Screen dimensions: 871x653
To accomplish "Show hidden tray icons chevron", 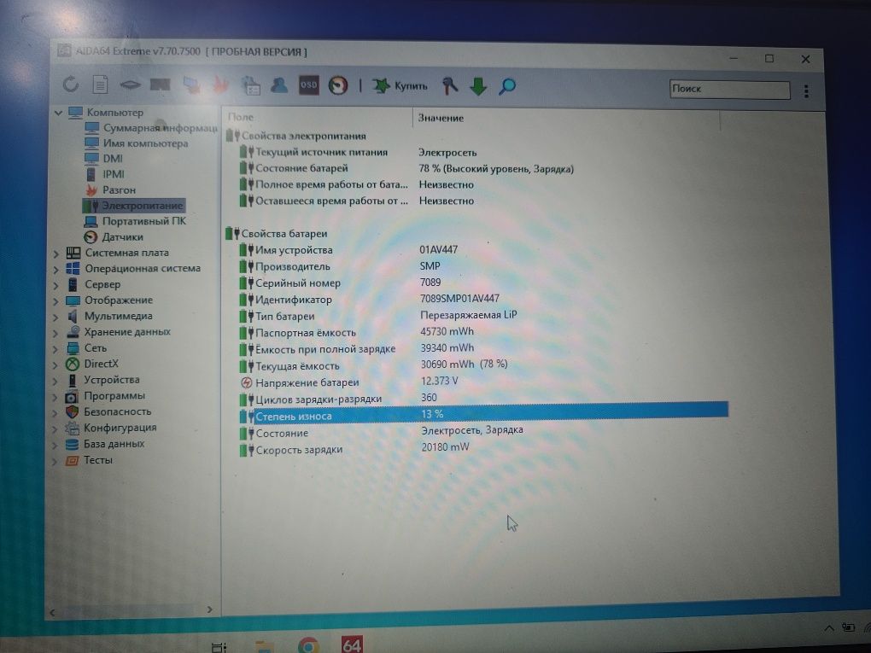I will click(x=829, y=628).
